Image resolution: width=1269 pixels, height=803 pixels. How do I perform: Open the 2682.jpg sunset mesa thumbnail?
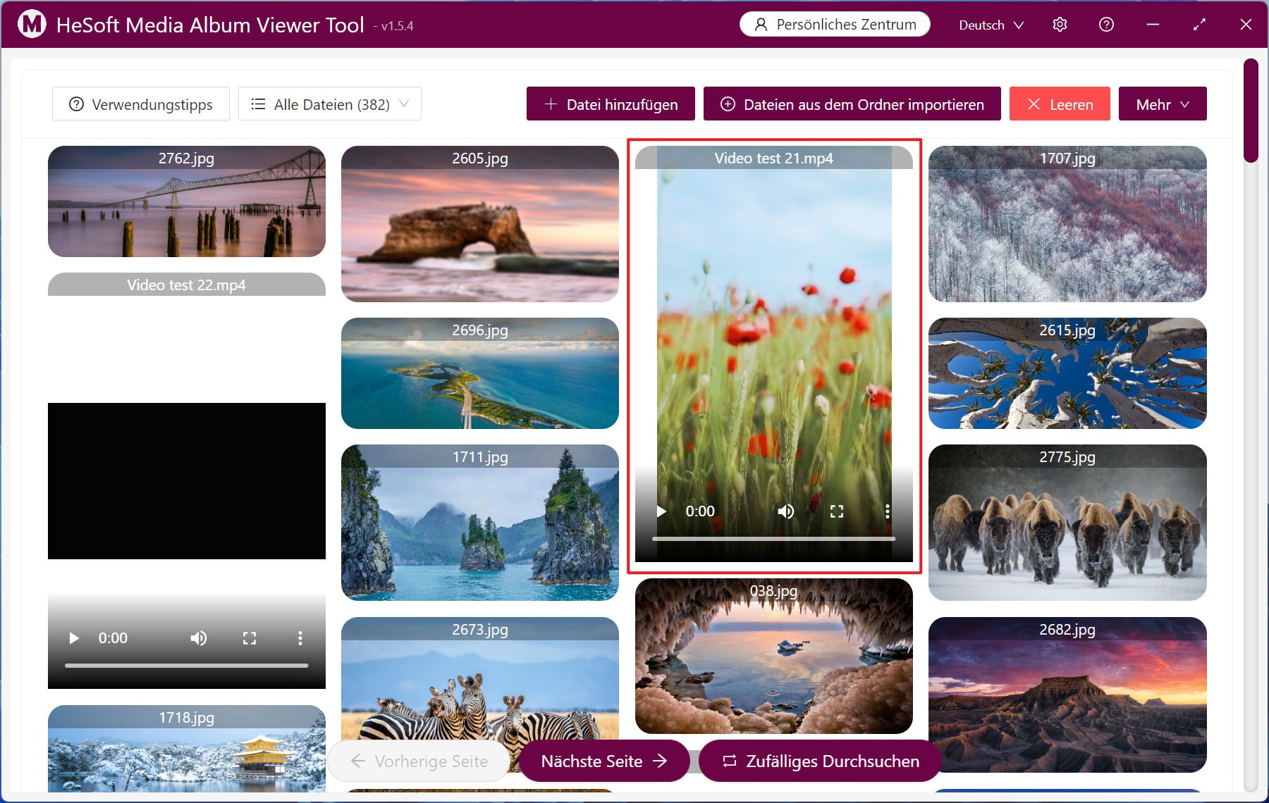[1067, 695]
